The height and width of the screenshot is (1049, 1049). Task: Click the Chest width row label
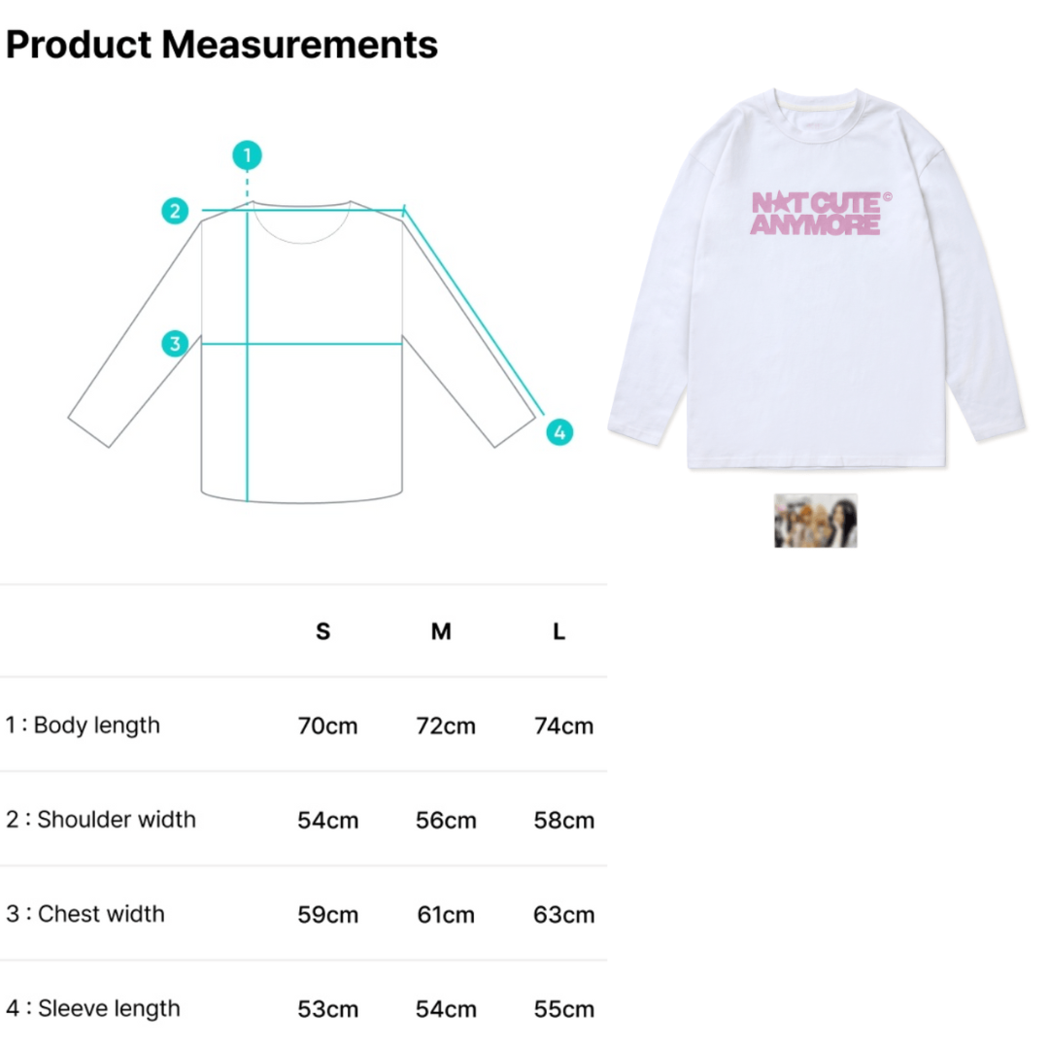pyautogui.click(x=85, y=914)
